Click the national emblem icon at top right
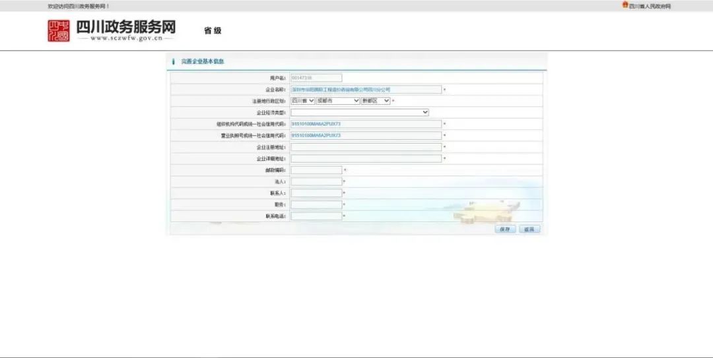Viewport: 713px width, 358px height. [x=625, y=5]
